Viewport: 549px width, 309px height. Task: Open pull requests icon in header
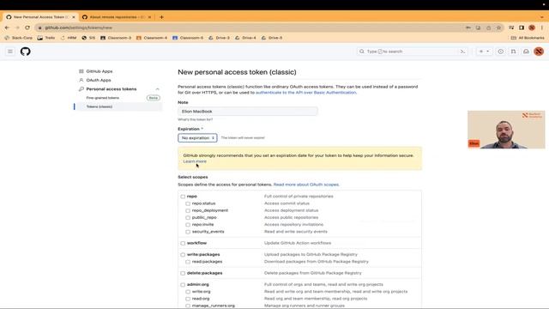coord(513,51)
